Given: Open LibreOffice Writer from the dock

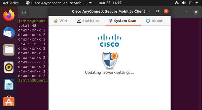Looking at the screenshot, I should point(9,84).
